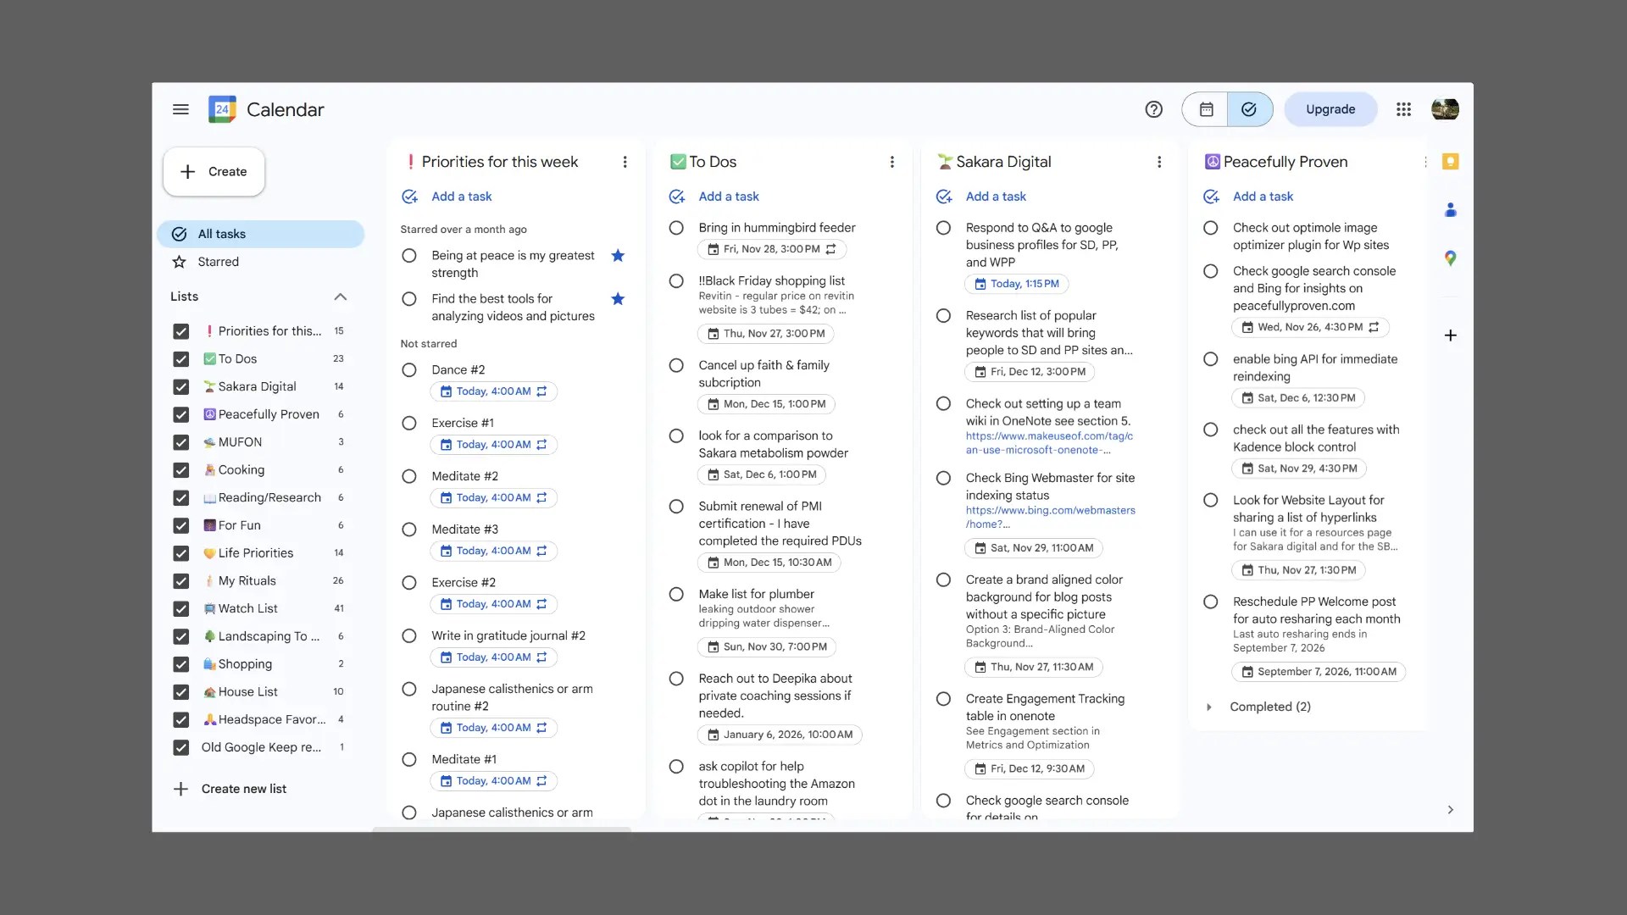The width and height of the screenshot is (1627, 915).
Task: Switch to Calendar view from the top toolbar
Action: point(1205,109)
